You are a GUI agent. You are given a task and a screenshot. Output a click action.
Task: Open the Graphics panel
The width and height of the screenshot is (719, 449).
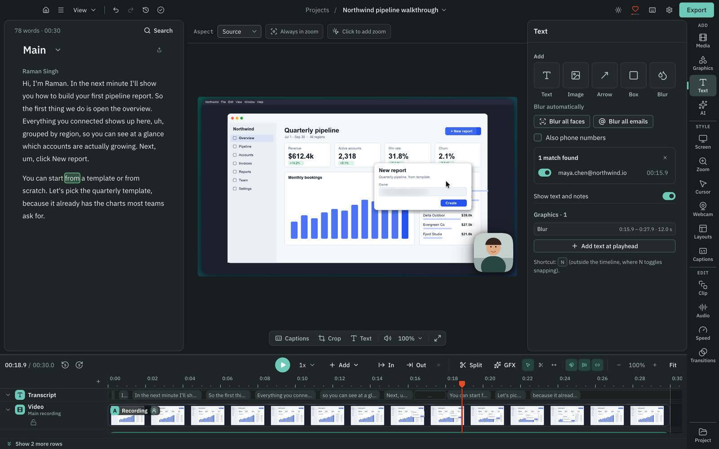703,63
